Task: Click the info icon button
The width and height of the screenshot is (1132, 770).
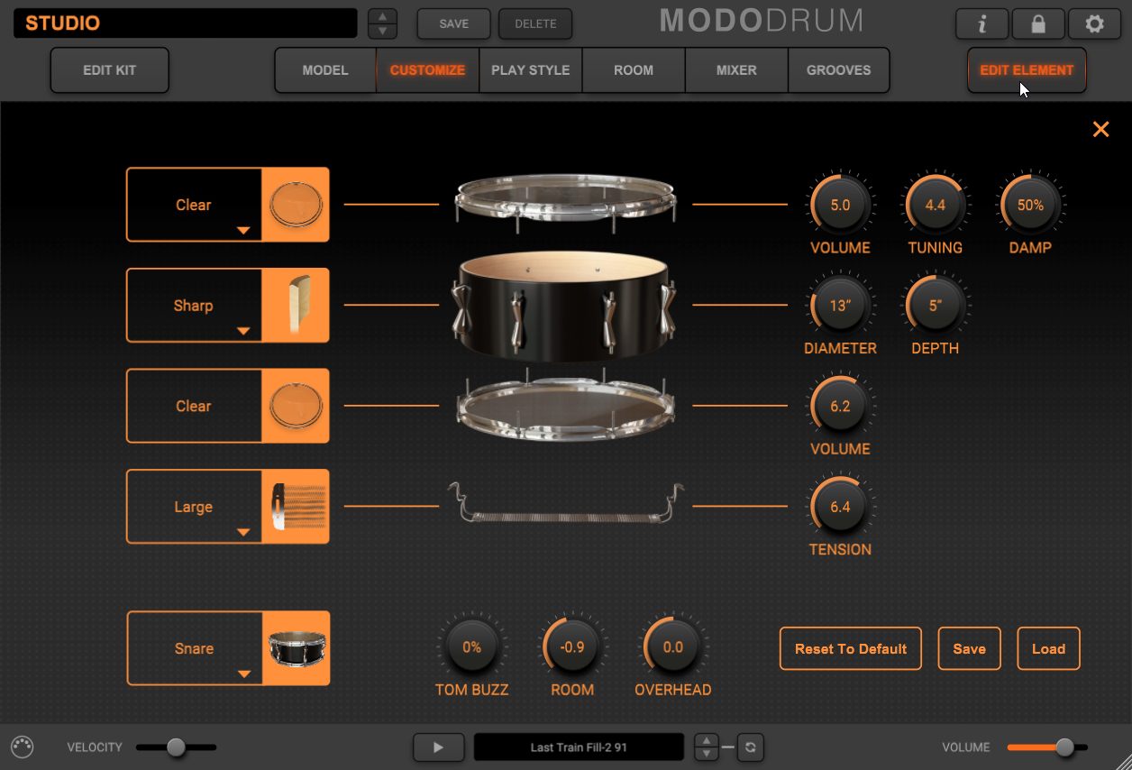Action: tap(981, 24)
